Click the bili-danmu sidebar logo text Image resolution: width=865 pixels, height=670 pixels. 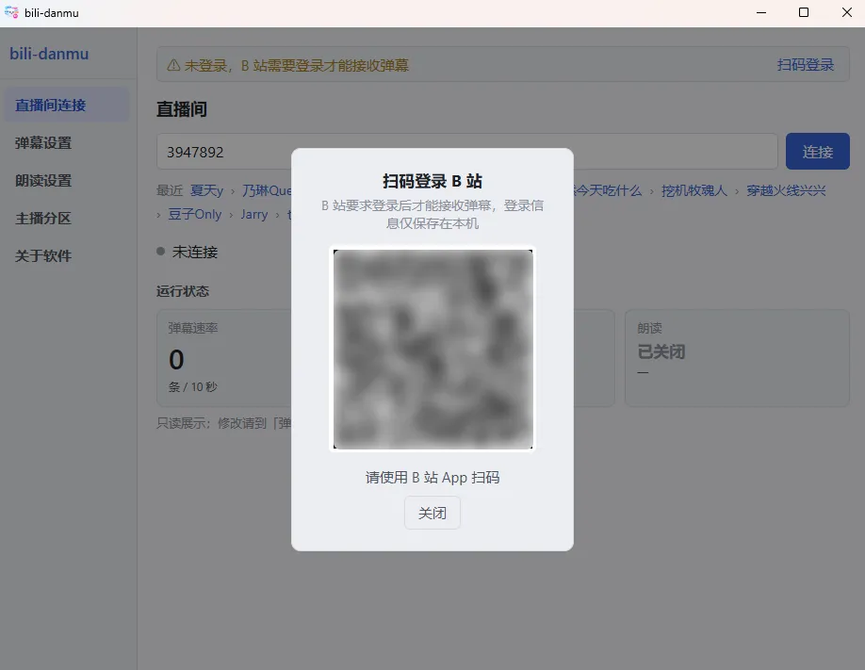click(49, 54)
